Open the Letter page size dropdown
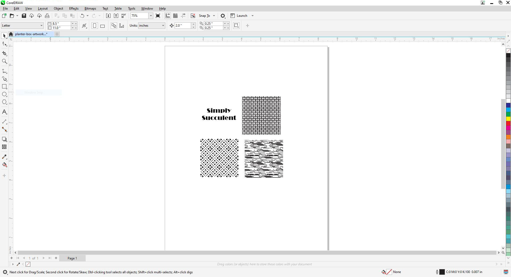 pyautogui.click(x=41, y=26)
